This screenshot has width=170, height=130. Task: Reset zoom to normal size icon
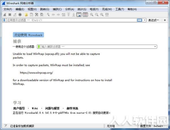tap(102, 15)
